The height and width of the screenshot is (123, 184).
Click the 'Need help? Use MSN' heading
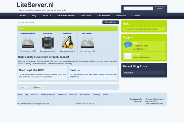[31, 70]
